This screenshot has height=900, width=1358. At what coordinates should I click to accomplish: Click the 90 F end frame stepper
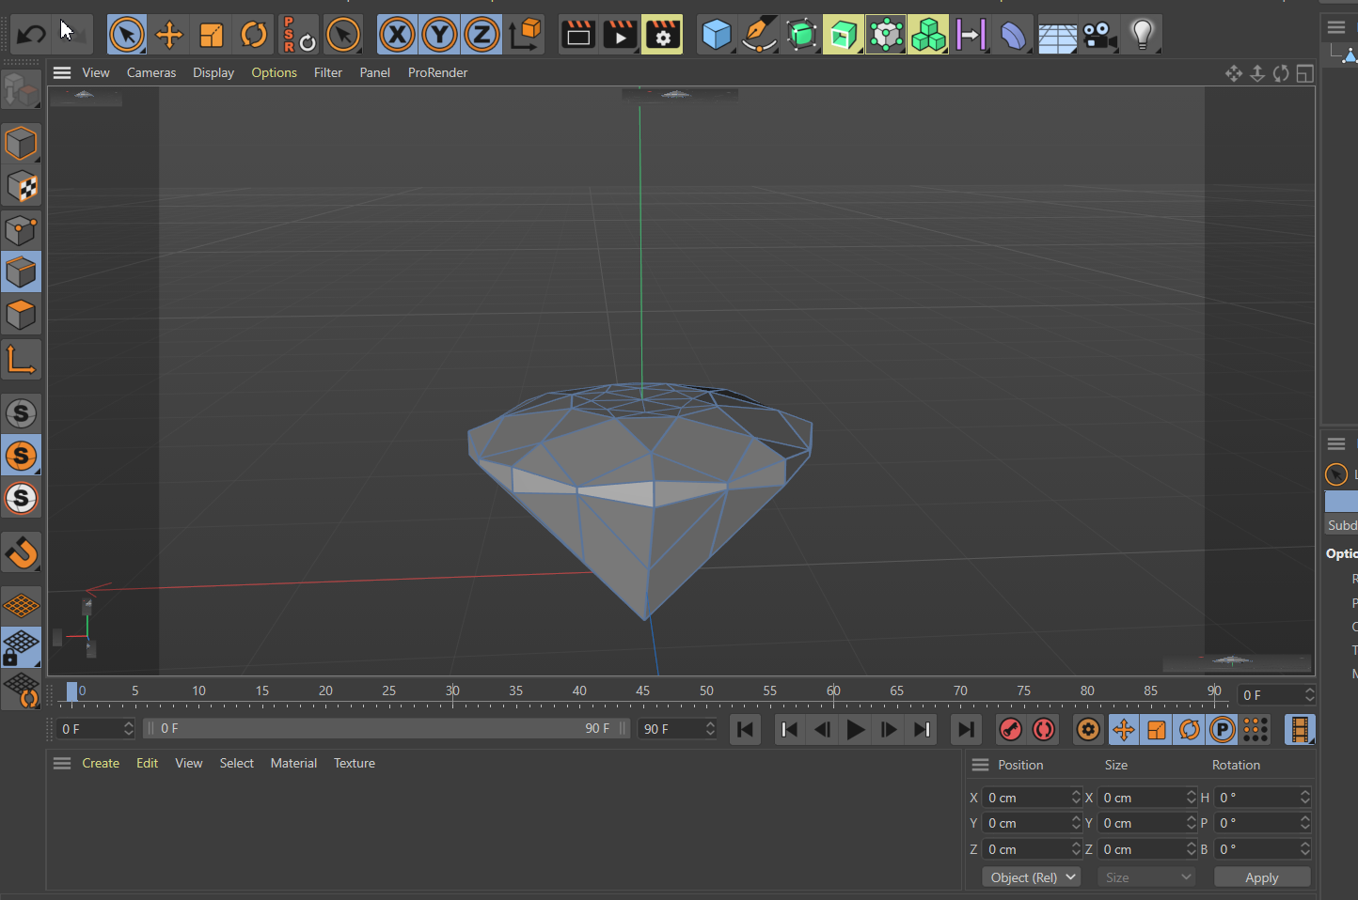(x=710, y=729)
